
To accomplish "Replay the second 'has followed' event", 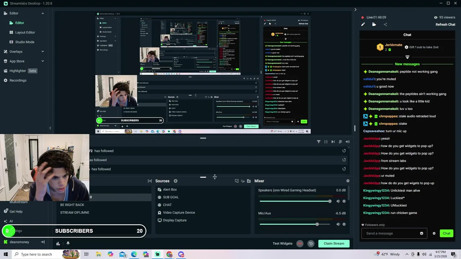I will click(344, 160).
